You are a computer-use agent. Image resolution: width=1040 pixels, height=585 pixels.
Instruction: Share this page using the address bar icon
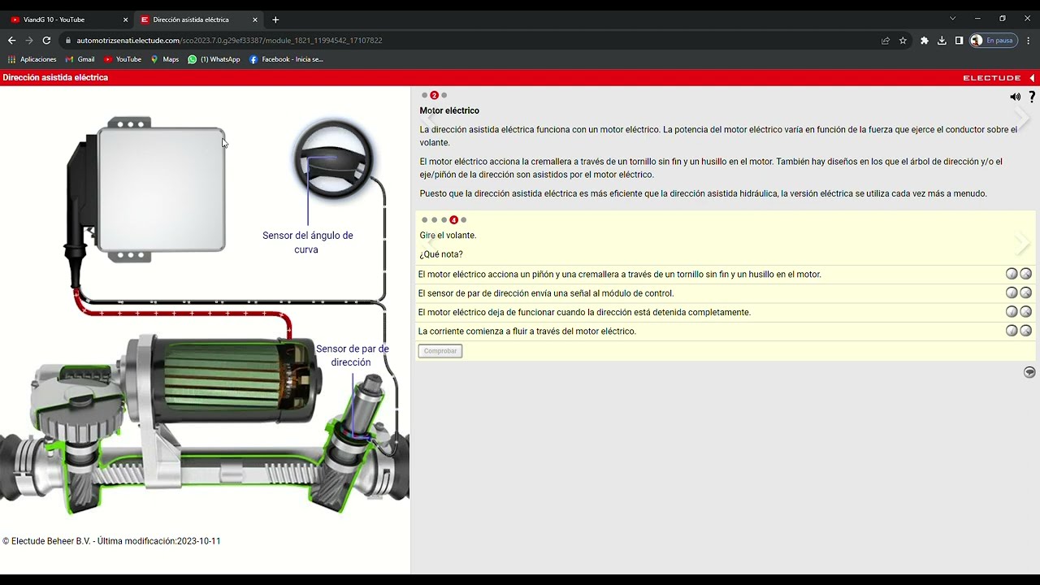[885, 41]
